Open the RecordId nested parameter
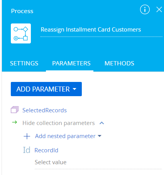Screen dimensions: 164x175 (x=46, y=150)
